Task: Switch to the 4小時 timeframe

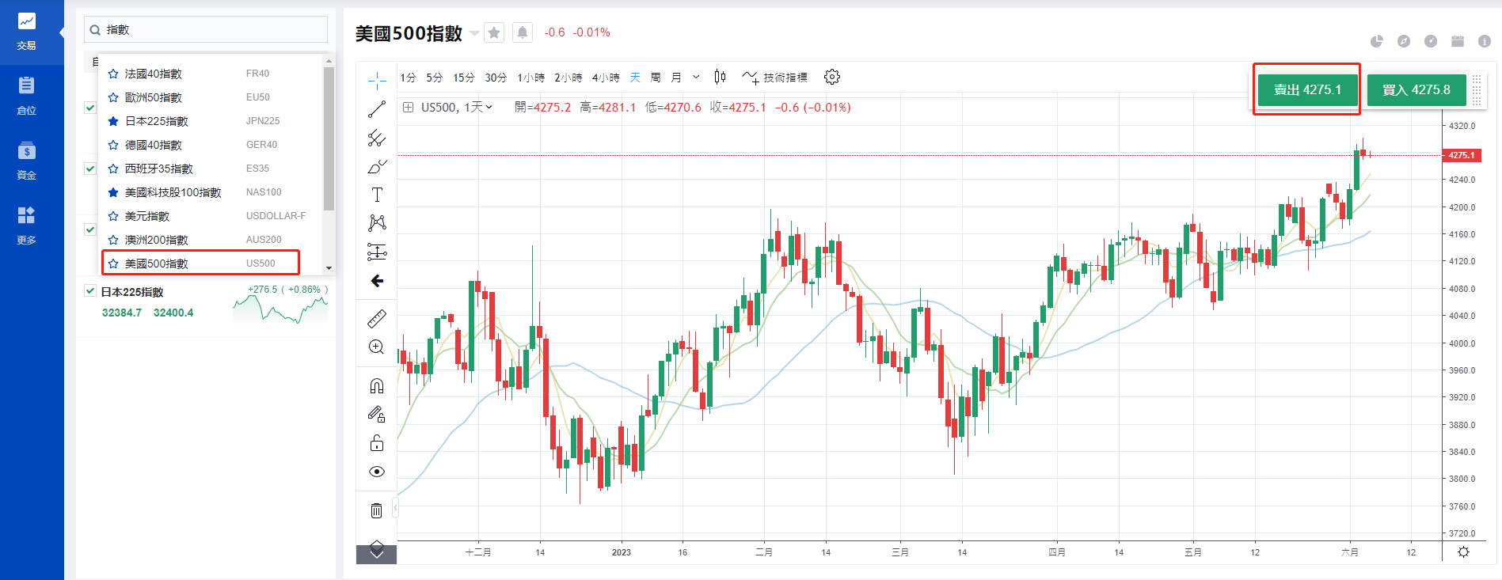Action: pyautogui.click(x=606, y=78)
